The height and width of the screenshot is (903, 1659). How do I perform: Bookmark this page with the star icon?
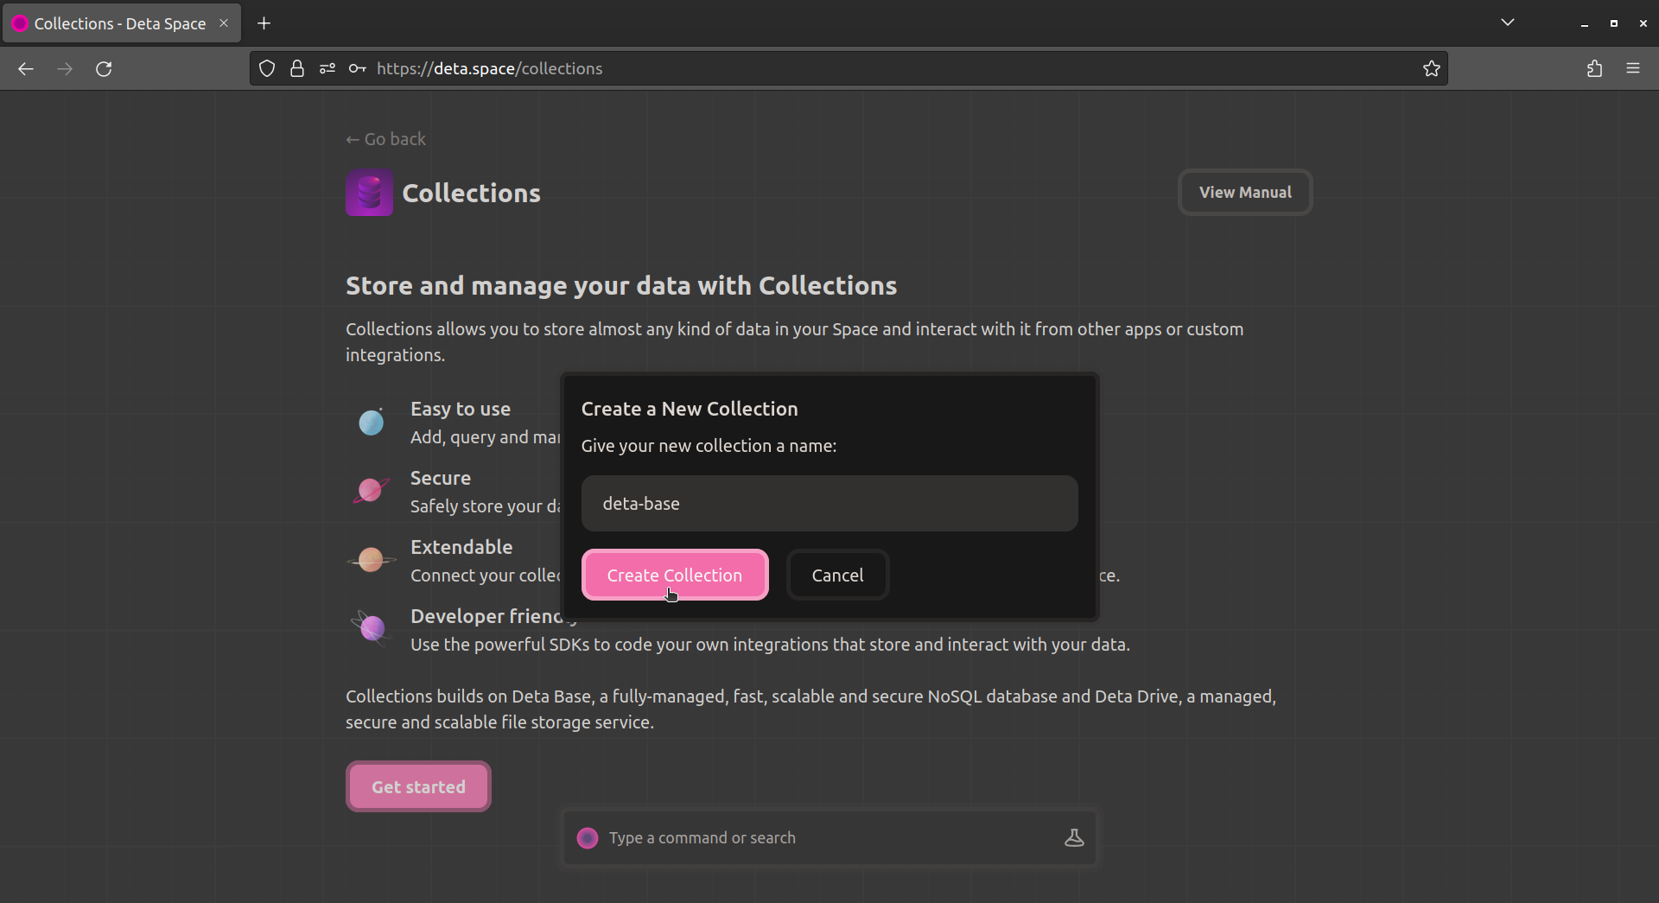1432,68
